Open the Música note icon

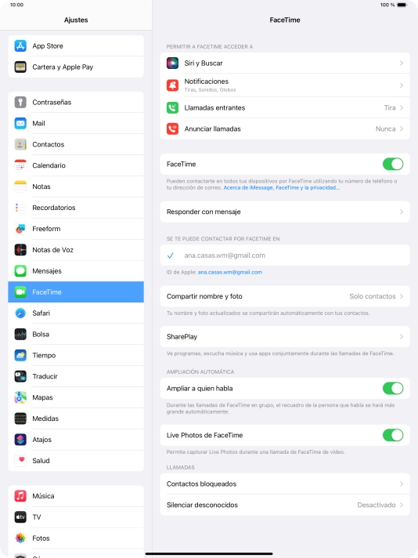pyautogui.click(x=20, y=496)
